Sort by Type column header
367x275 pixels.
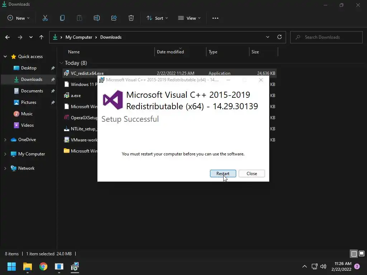213,52
